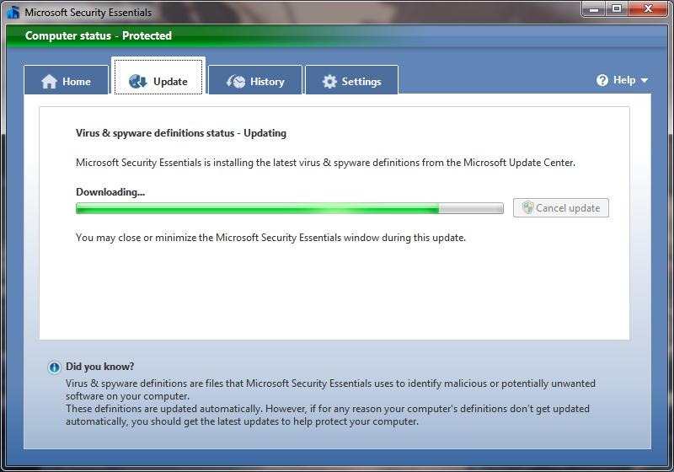Open the History tab
This screenshot has height=472, width=674.
pos(266,82)
